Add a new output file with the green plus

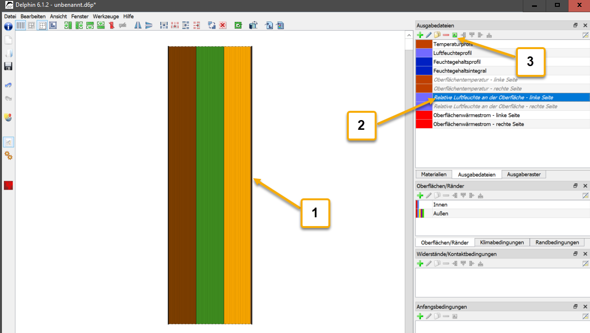[420, 35]
